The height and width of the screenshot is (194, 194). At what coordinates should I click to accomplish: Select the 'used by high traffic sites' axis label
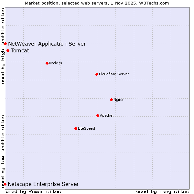point(3,46)
